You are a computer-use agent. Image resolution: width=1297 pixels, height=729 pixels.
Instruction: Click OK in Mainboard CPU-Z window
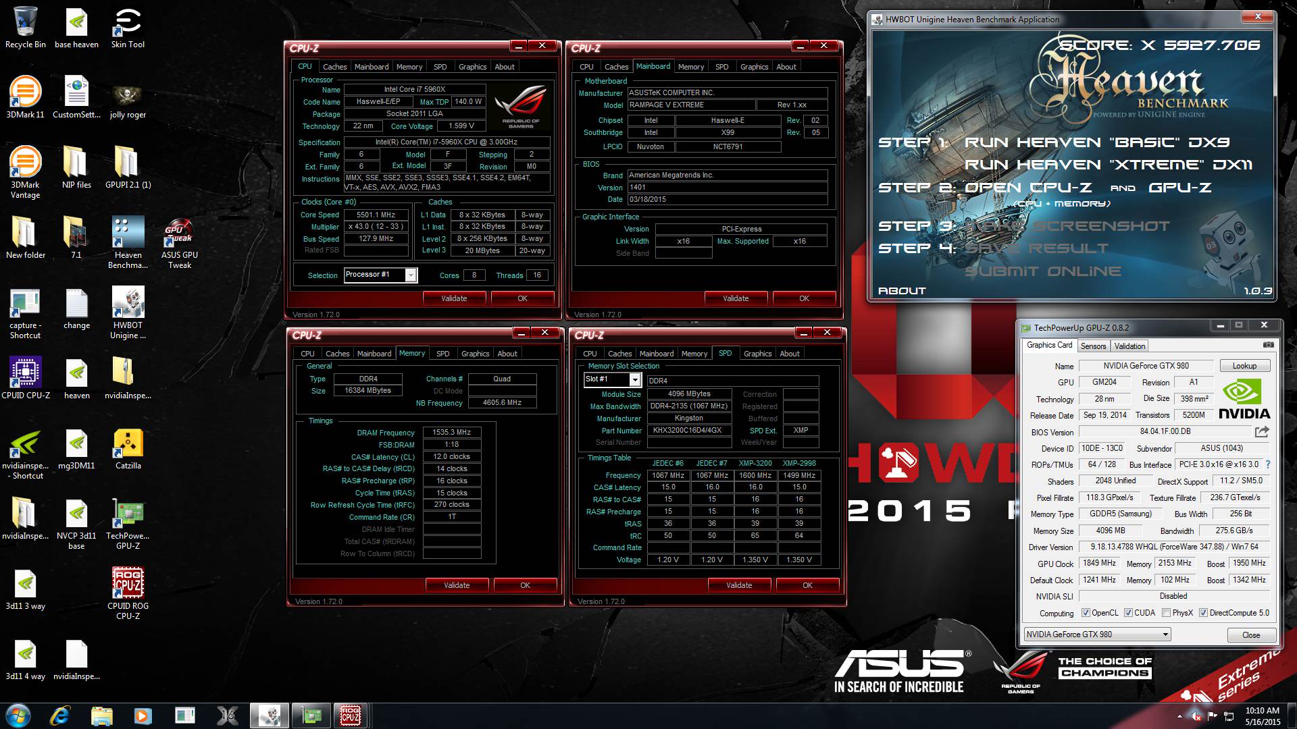tap(804, 298)
